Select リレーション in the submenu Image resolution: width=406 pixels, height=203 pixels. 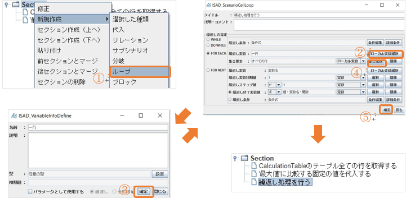pos(140,40)
